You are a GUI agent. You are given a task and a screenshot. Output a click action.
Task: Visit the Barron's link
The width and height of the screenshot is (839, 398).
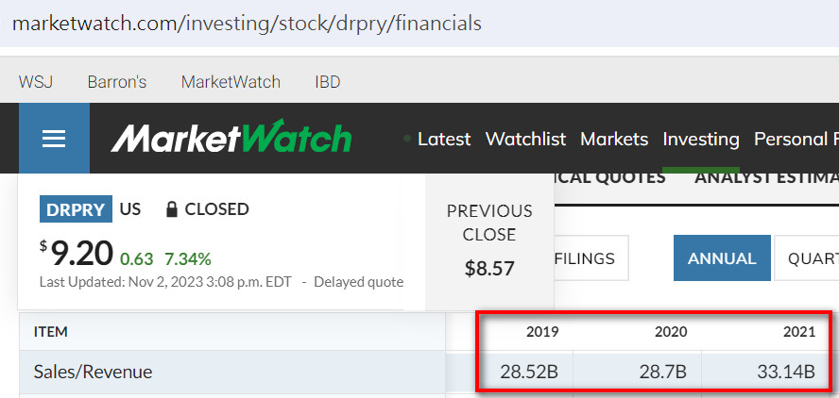(x=117, y=82)
